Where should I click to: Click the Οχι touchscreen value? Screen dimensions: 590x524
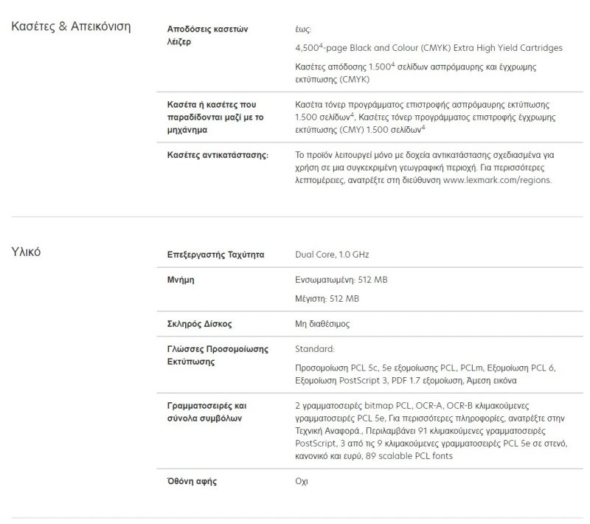coord(302,481)
